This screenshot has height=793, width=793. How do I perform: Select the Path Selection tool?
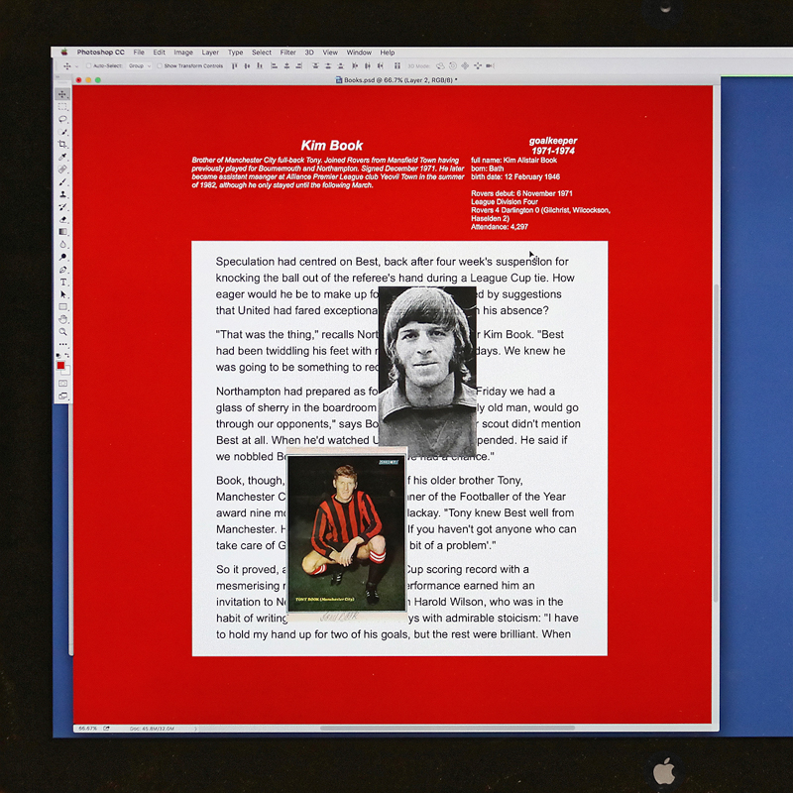(x=62, y=294)
